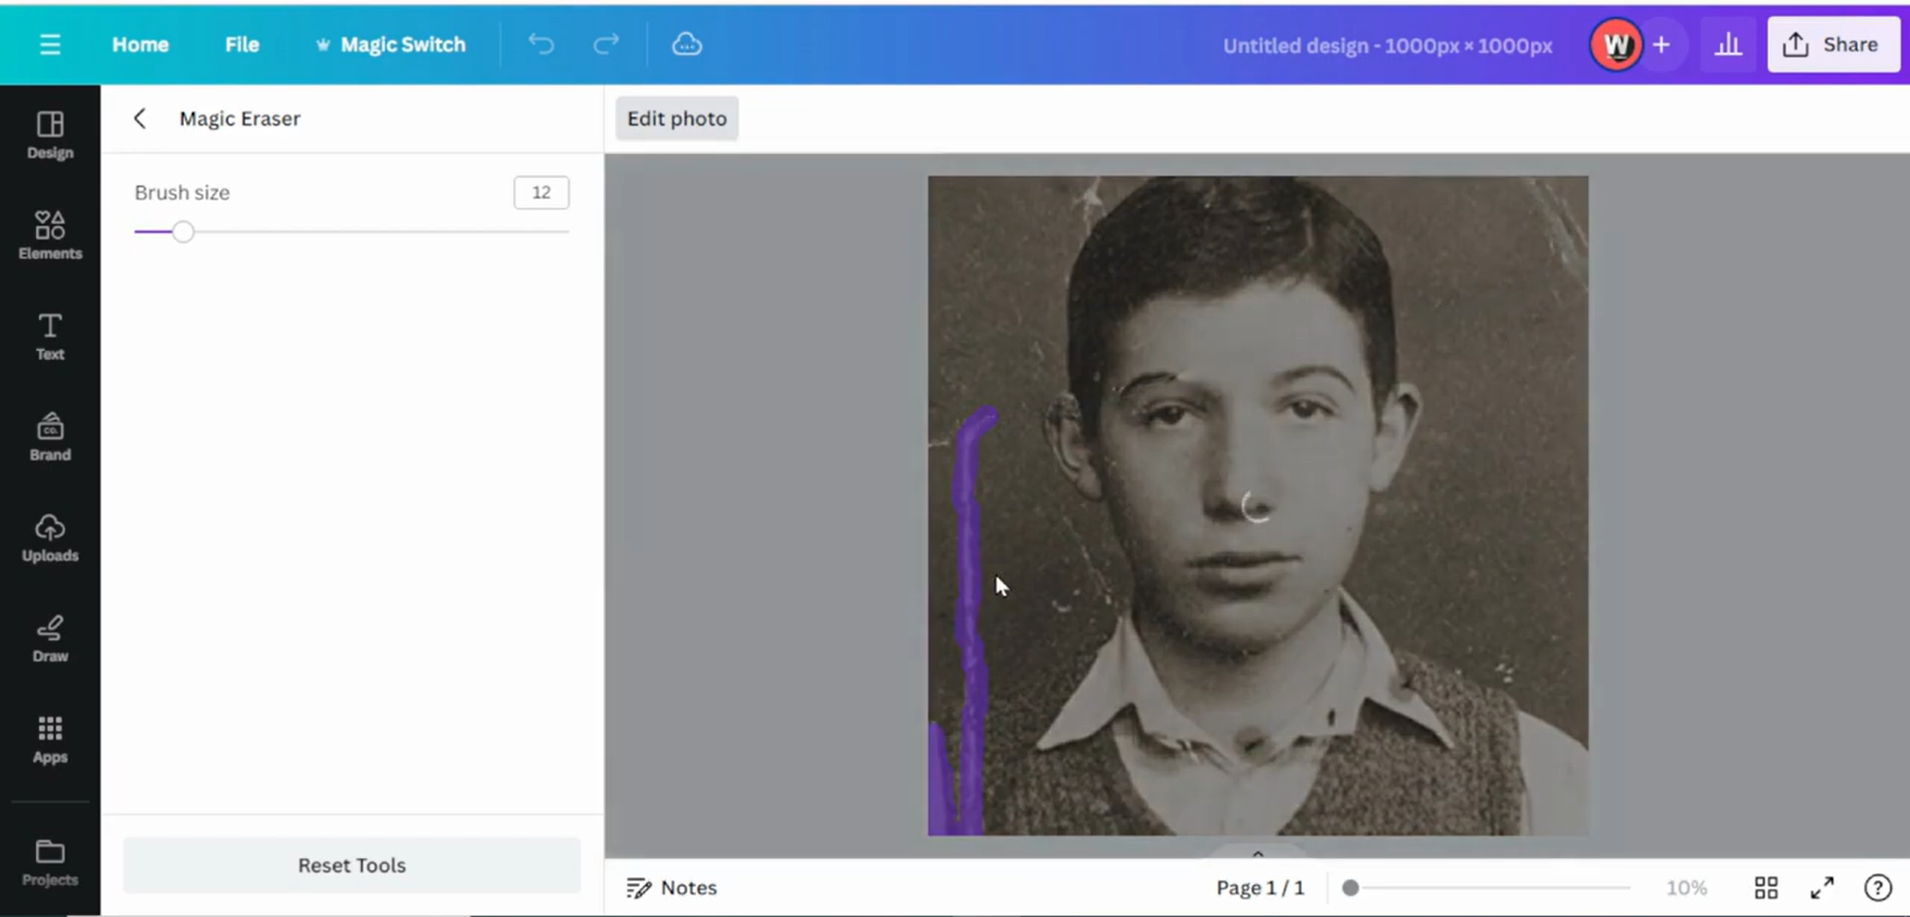Enter fullscreen presentation mode

[1822, 887]
